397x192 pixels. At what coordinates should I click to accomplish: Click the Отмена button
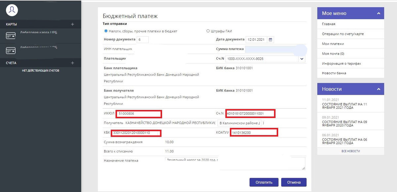[x=294, y=182]
